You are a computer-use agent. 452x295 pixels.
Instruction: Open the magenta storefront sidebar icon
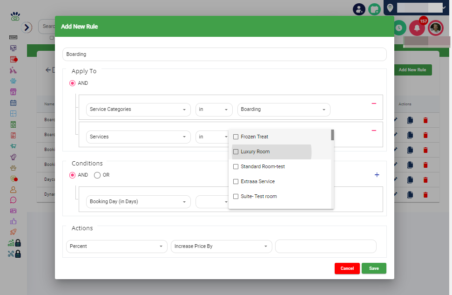13,92
